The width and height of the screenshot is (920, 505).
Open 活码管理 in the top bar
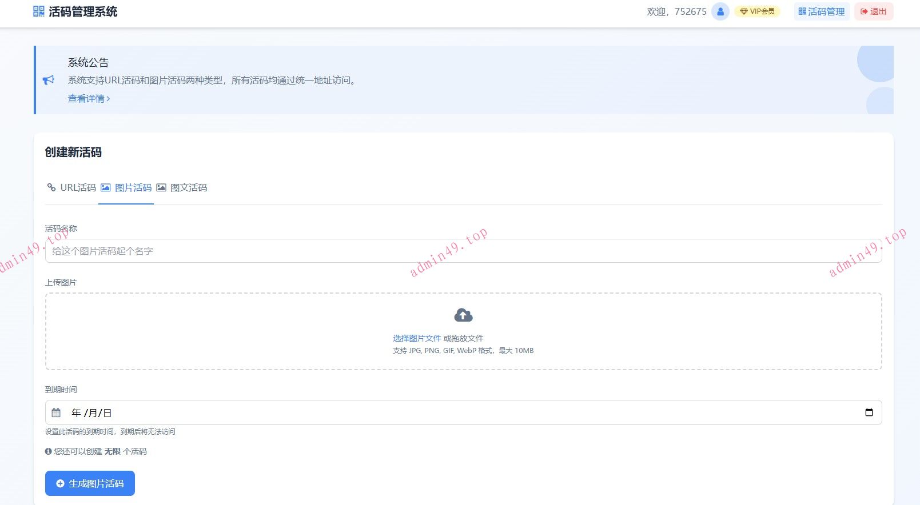(x=821, y=11)
